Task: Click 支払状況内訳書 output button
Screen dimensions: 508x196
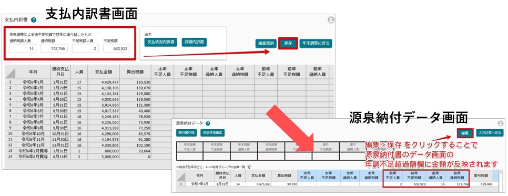Action: [161, 42]
